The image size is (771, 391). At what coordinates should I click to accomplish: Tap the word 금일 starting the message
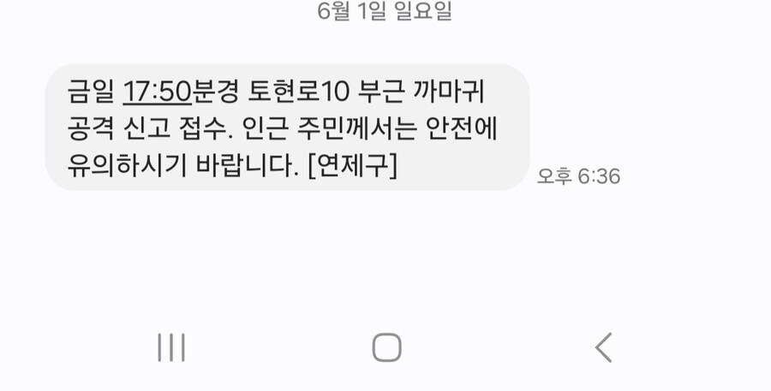[x=90, y=92]
